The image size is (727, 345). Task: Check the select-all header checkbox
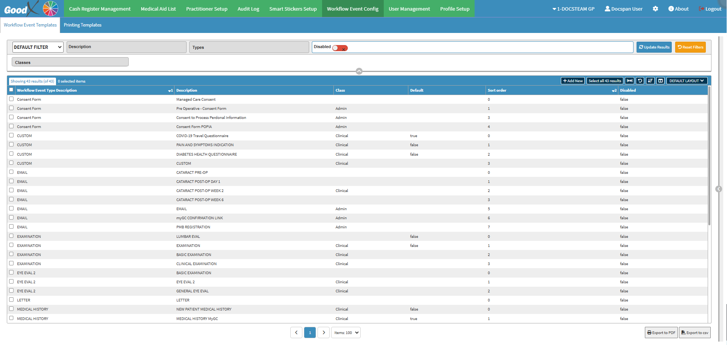pyautogui.click(x=11, y=90)
